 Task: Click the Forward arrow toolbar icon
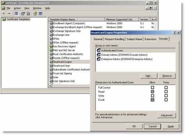[9, 14]
